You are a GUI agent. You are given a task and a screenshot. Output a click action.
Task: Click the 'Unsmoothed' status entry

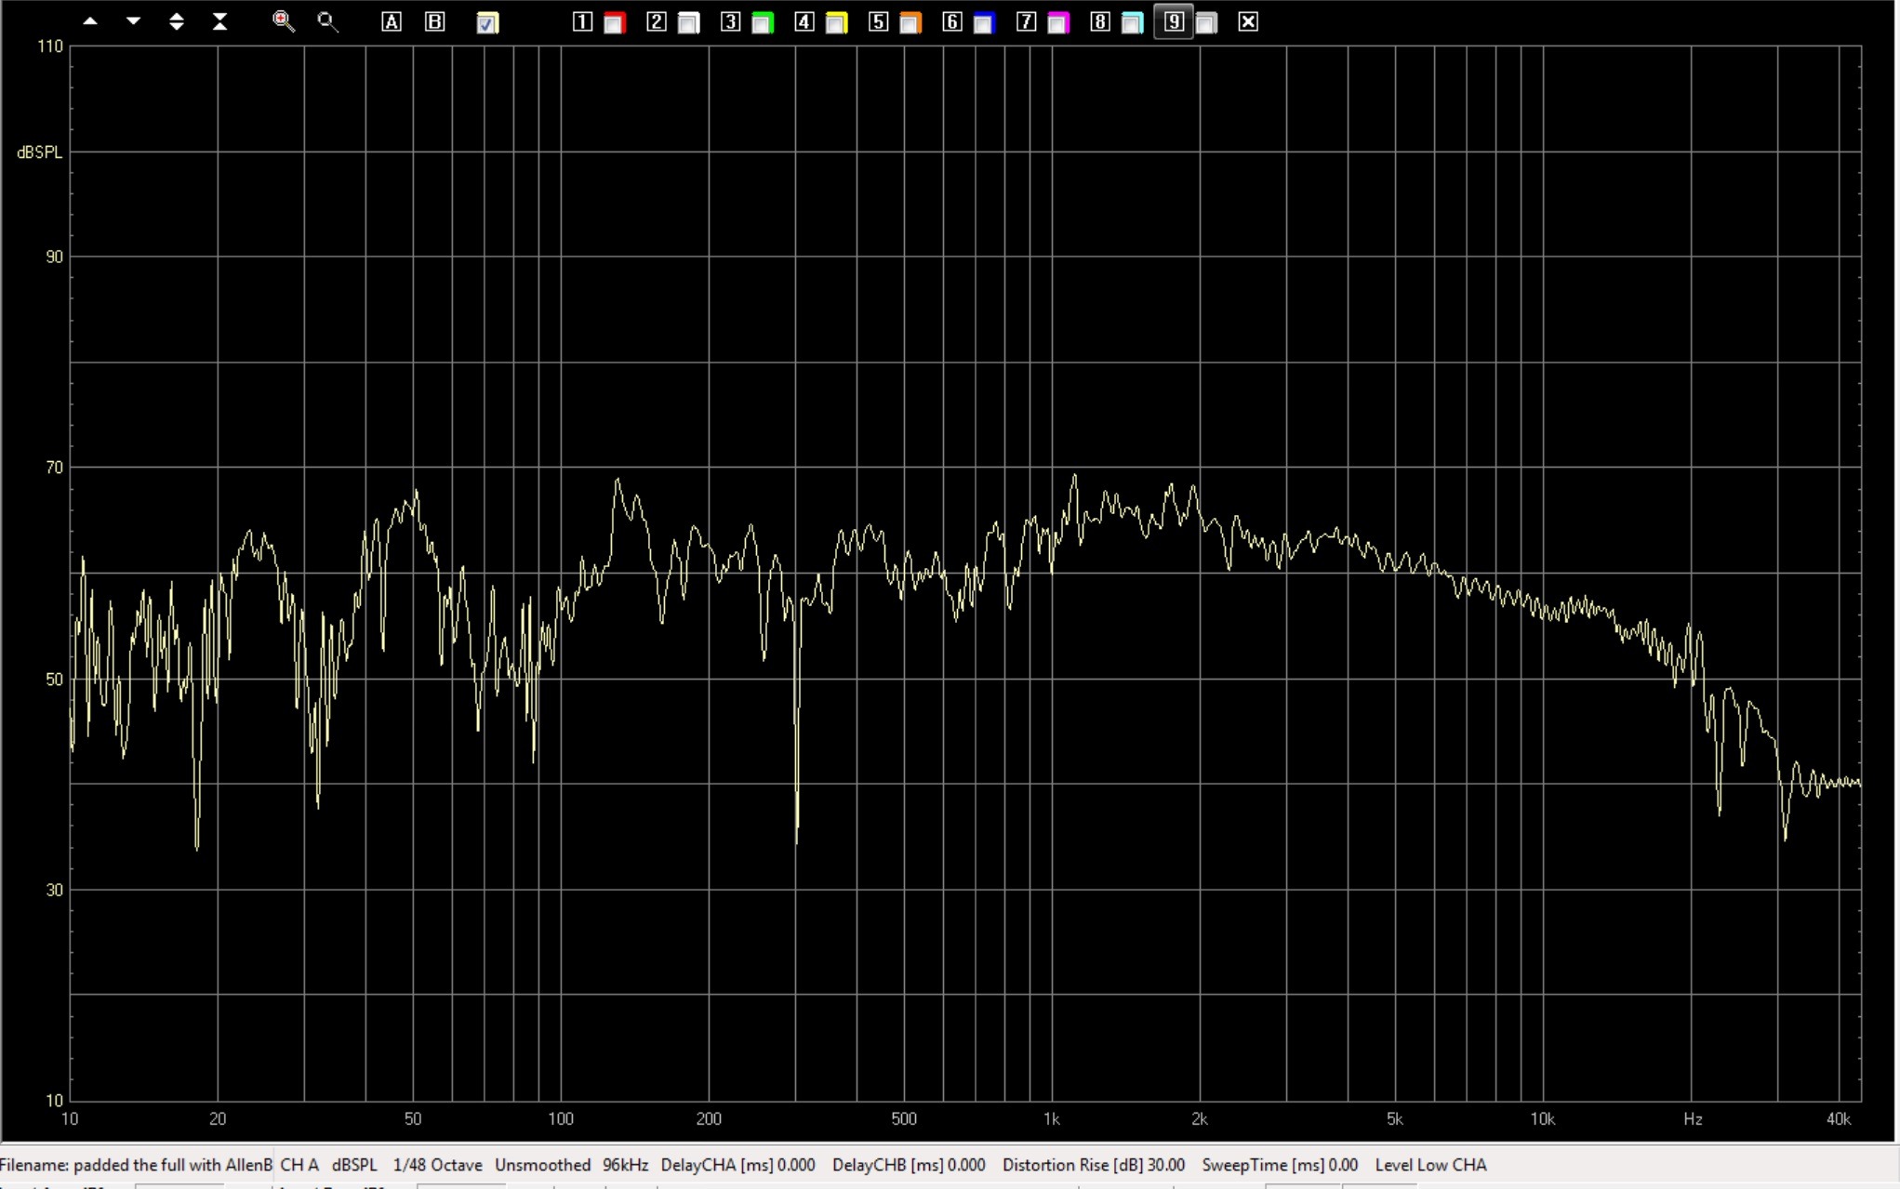(x=543, y=1165)
